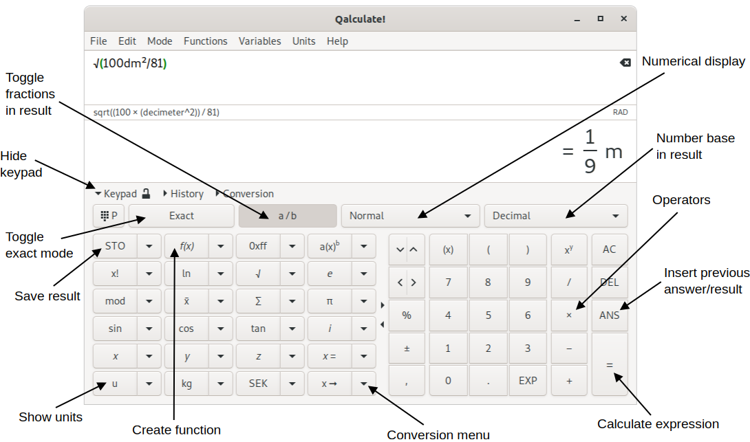Open the programming keypad via the P icon
The image size is (750, 442).
pos(107,215)
